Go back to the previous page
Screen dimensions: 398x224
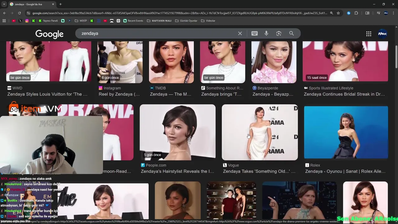[x=4, y=13]
